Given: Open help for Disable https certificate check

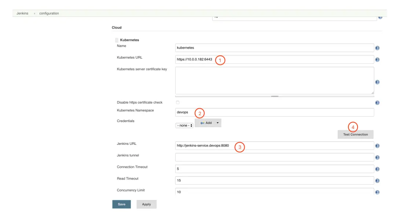Looking at the screenshot, I should point(377,103).
